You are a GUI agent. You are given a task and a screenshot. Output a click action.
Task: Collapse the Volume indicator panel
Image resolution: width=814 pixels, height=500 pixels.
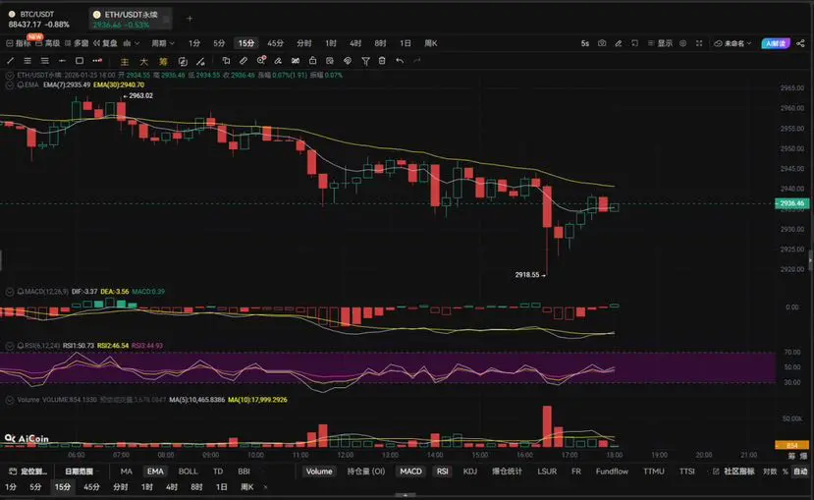click(x=10, y=400)
